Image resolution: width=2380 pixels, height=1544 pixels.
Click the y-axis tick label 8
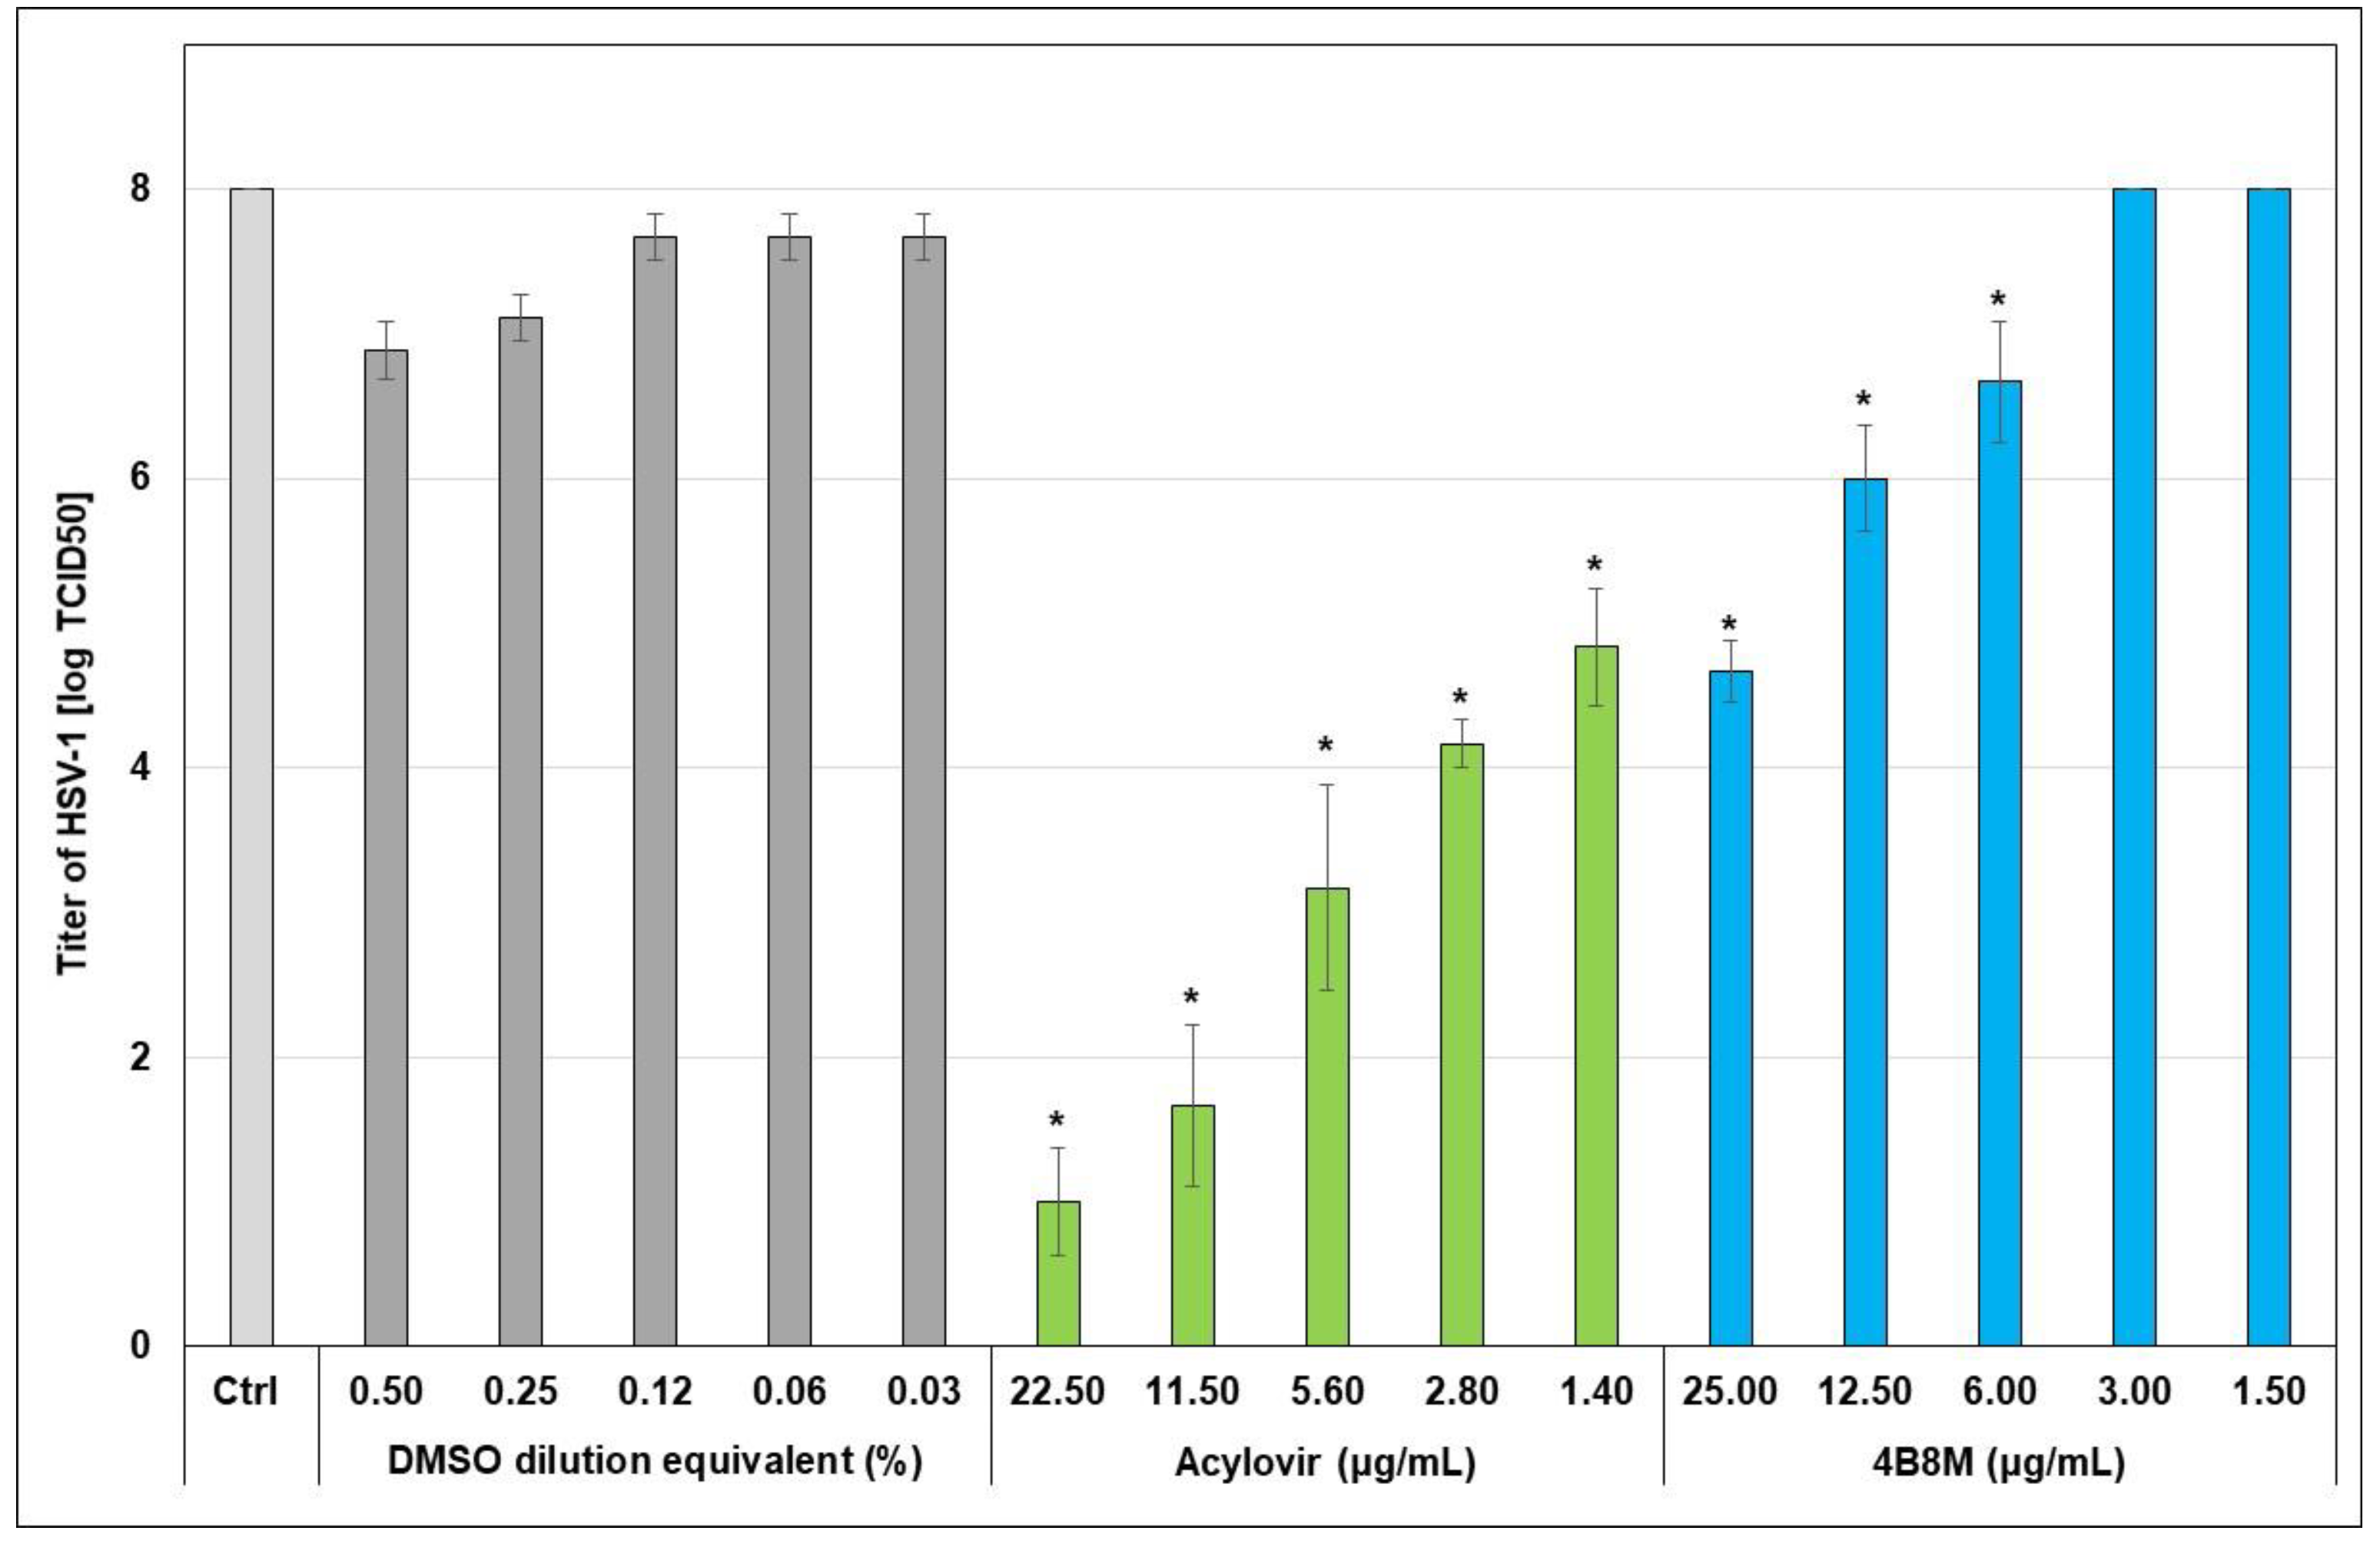(x=140, y=188)
